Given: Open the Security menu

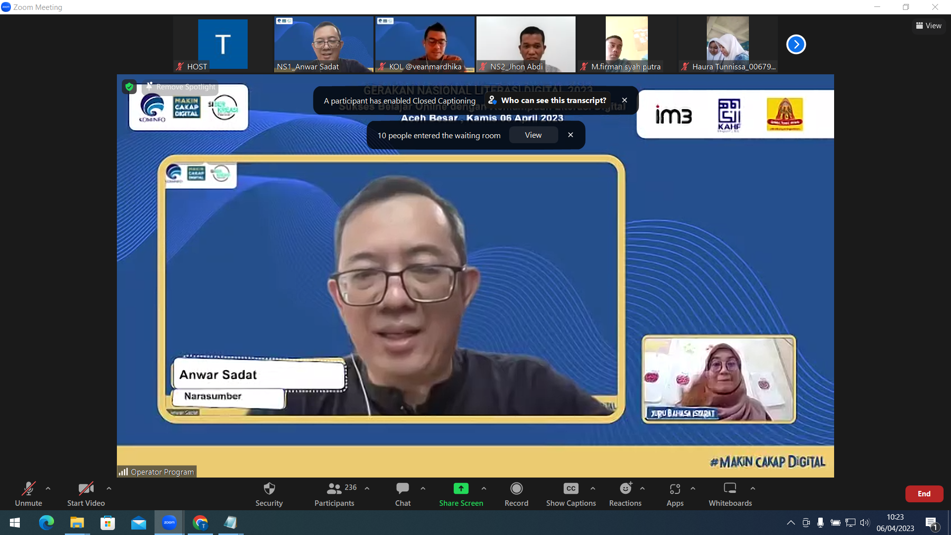Looking at the screenshot, I should pyautogui.click(x=269, y=494).
